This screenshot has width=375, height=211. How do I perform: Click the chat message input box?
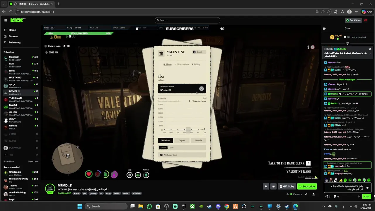click(x=347, y=188)
